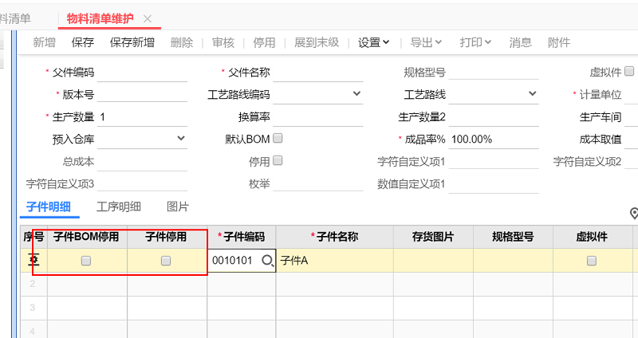Click the 新增 toolbar button

(x=45, y=42)
